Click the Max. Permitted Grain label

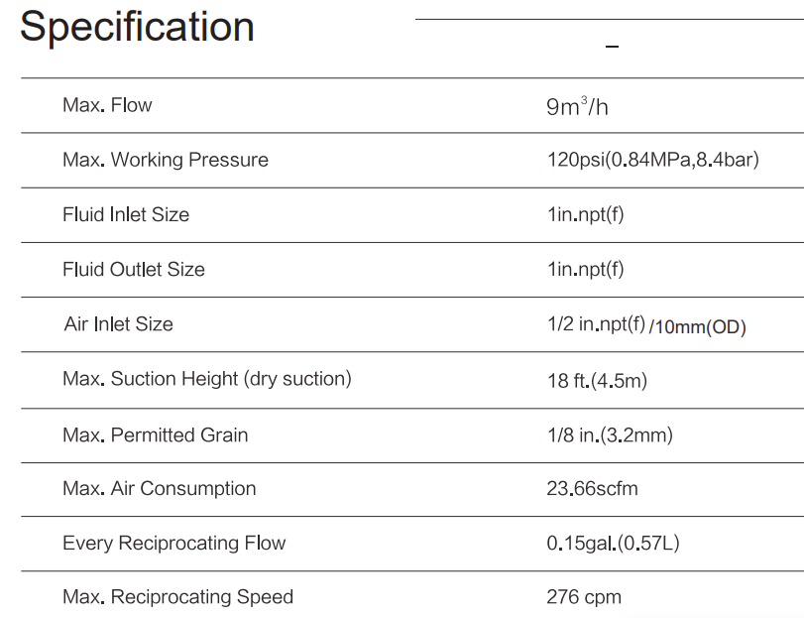[x=156, y=434]
